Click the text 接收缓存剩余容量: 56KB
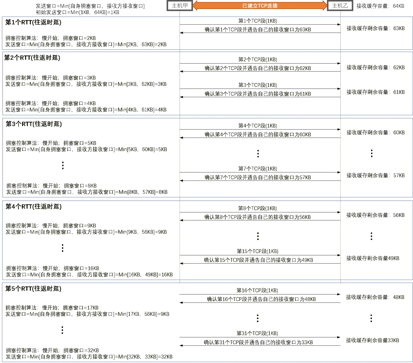The width and height of the screenshot is (413, 363). pyautogui.click(x=375, y=215)
